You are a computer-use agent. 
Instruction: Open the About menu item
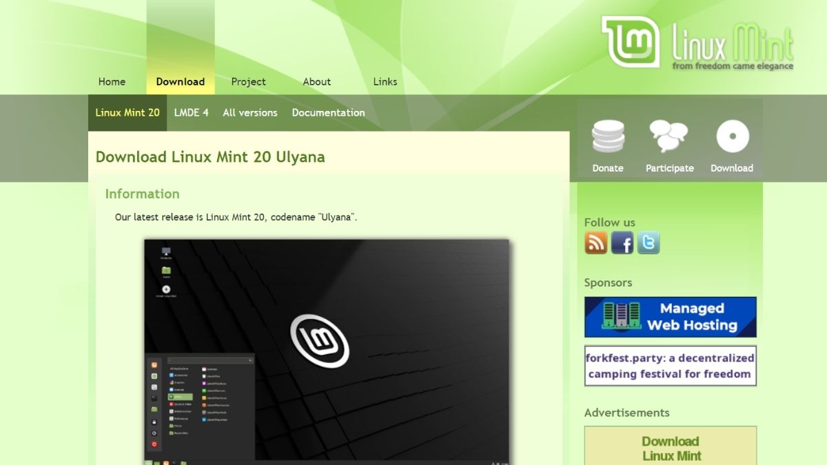317,81
